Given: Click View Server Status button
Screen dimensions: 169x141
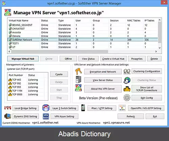Looking at the screenshot, I should coord(103,80).
